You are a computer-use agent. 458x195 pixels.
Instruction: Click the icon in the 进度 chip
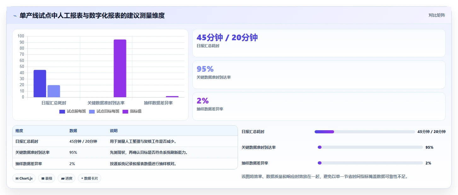point(62,178)
